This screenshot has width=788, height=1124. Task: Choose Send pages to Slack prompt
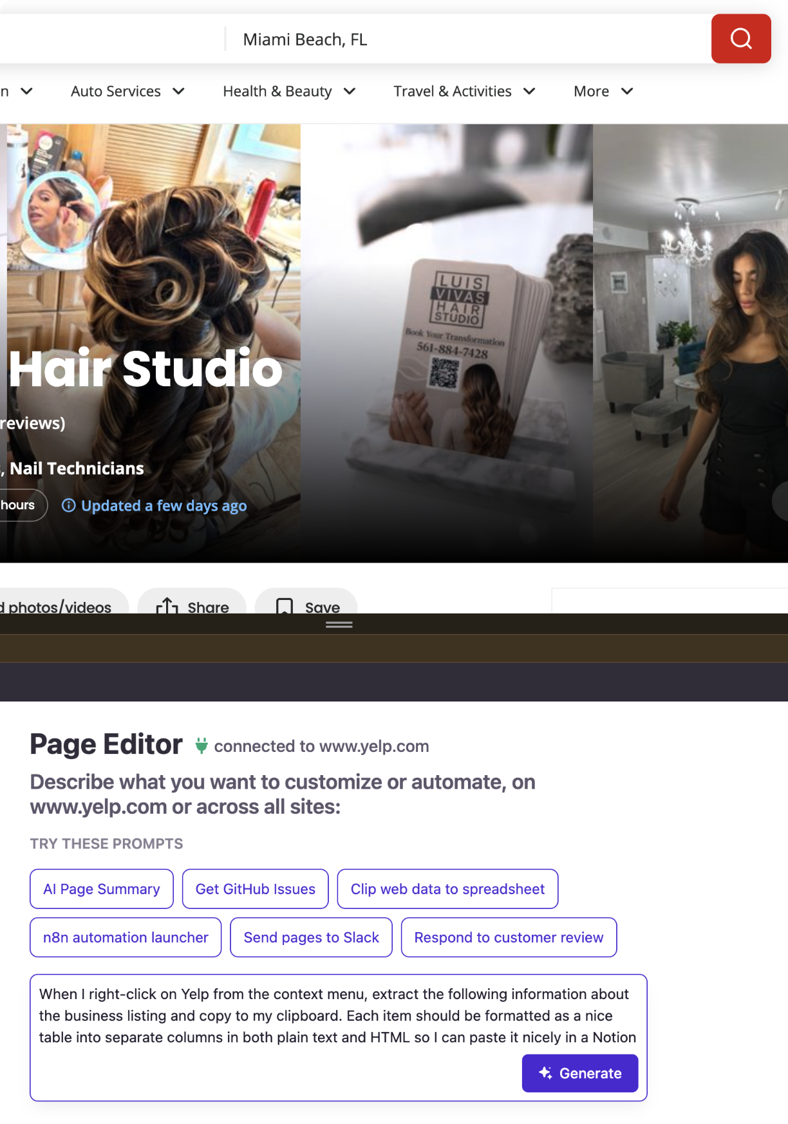(311, 937)
